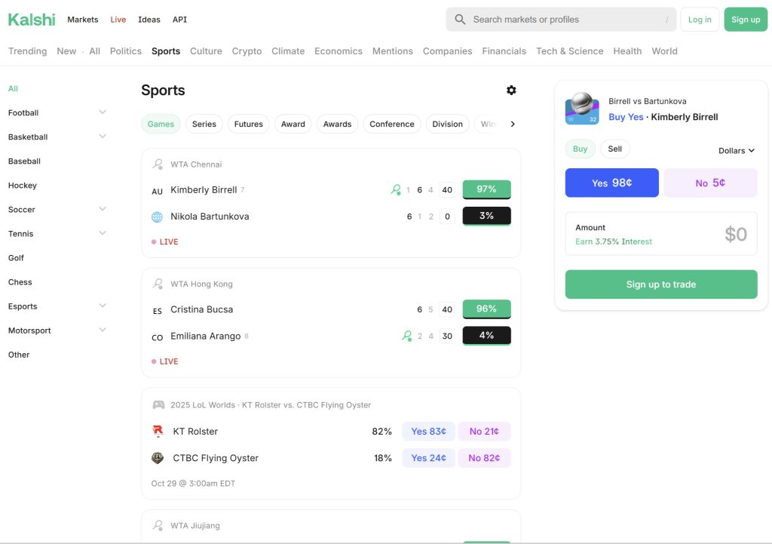Click the globe icon beside Nikola Bartunkova
The width and height of the screenshot is (772, 544).
click(157, 217)
